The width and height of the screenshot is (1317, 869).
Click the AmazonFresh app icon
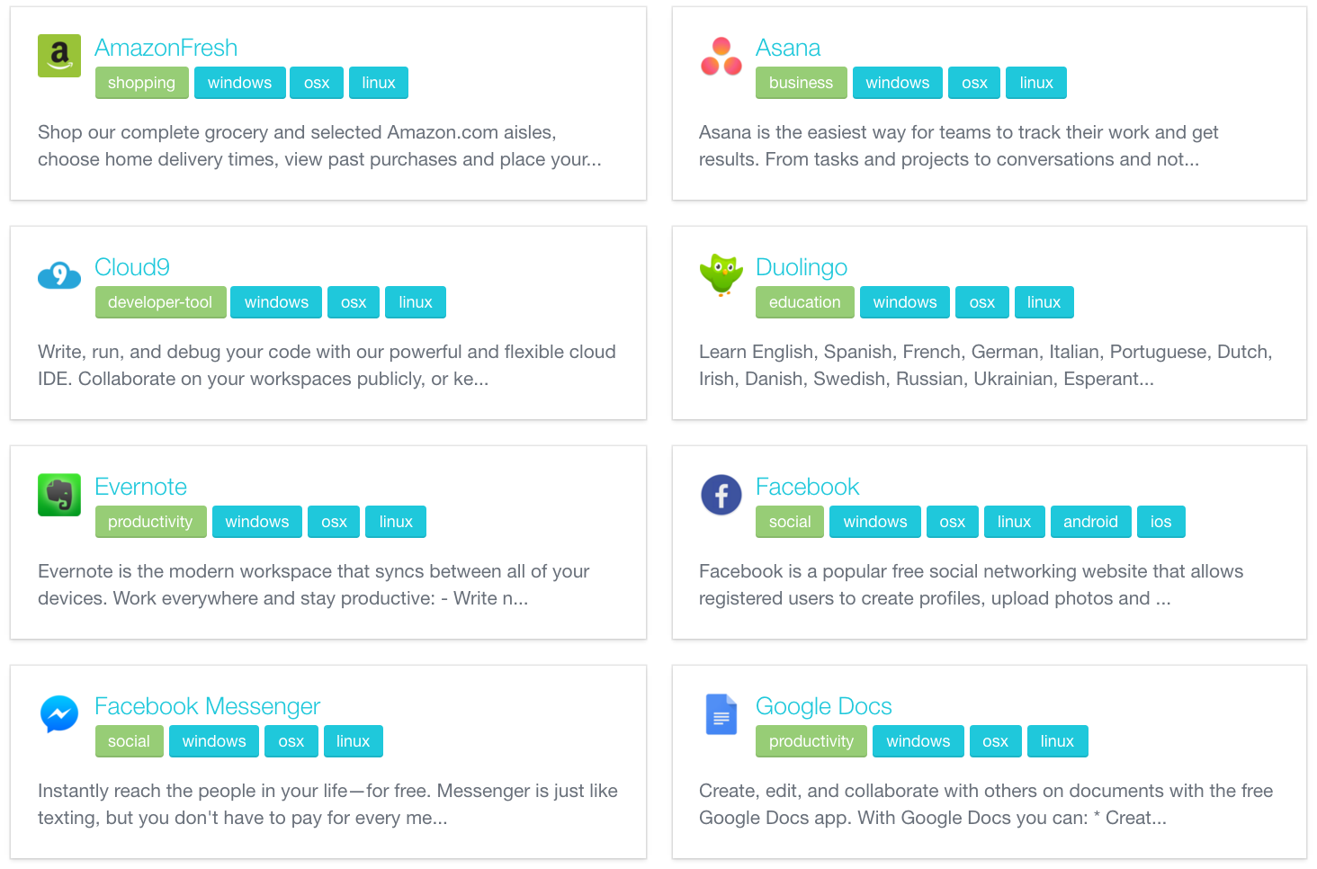click(x=59, y=56)
